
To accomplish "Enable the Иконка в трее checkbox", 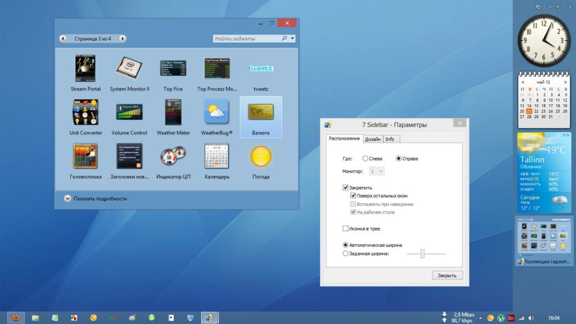I will coord(346,229).
